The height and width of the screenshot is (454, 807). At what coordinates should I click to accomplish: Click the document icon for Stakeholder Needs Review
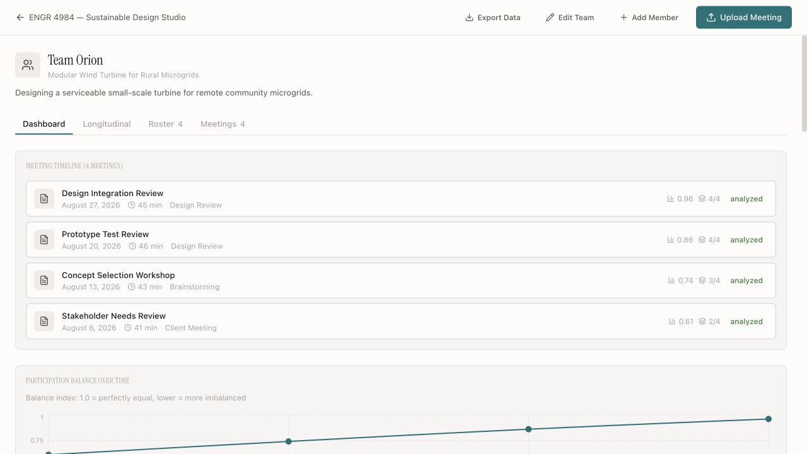pyautogui.click(x=44, y=321)
